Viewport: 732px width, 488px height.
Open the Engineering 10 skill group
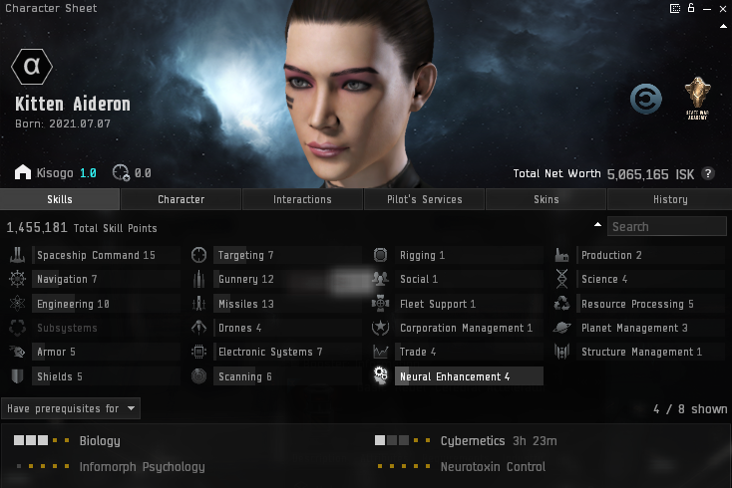[106, 304]
